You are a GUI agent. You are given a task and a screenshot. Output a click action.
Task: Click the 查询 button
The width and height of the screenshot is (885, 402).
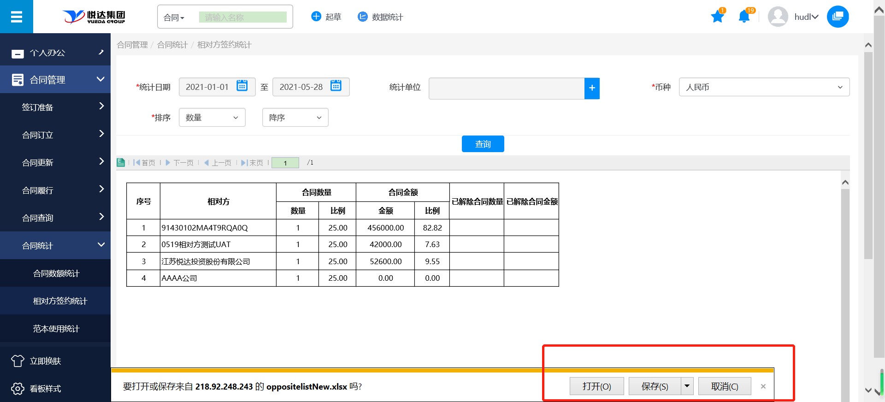(483, 144)
